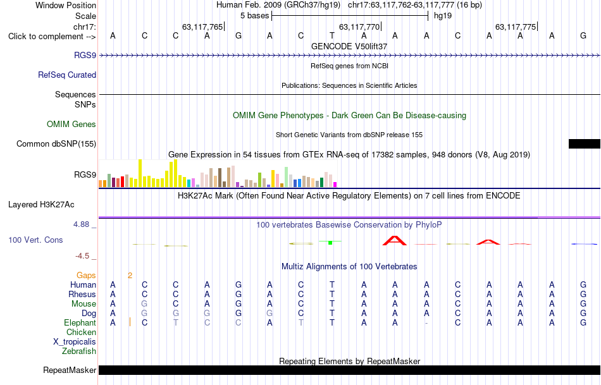Click the final G base in reference sequence
601x385 pixels.
[x=583, y=35]
